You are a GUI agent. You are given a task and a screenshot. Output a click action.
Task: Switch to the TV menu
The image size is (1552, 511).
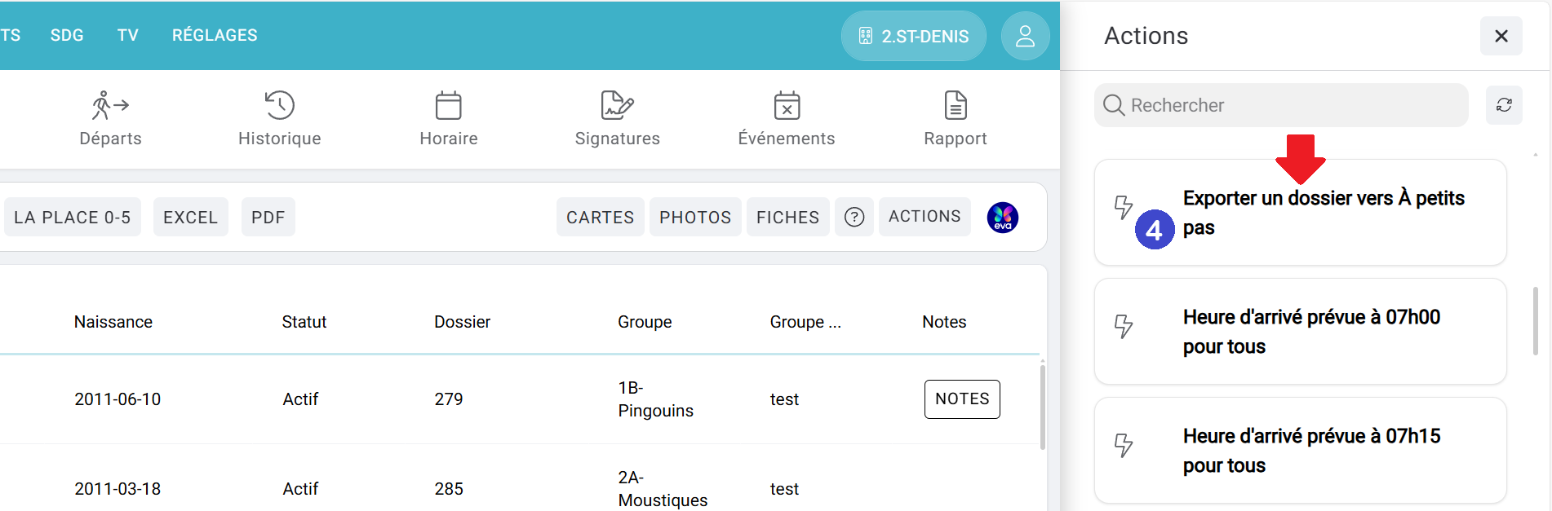pos(127,35)
